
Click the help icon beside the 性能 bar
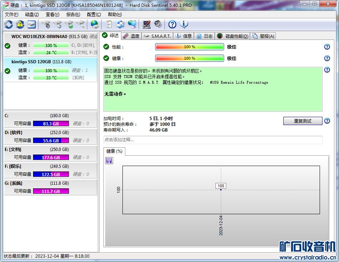(x=327, y=47)
